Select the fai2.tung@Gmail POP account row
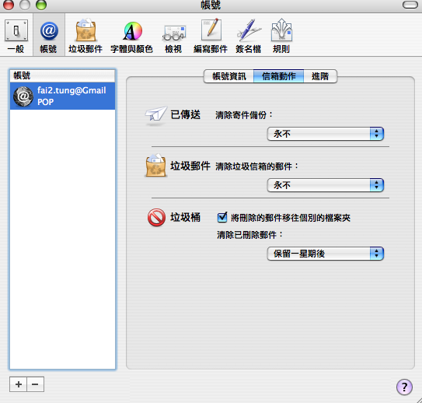 62,96
